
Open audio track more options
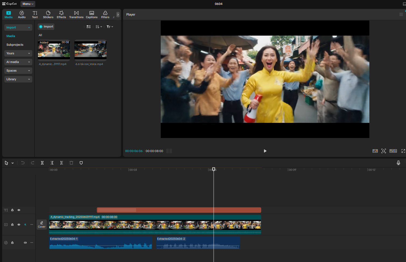click(32, 243)
